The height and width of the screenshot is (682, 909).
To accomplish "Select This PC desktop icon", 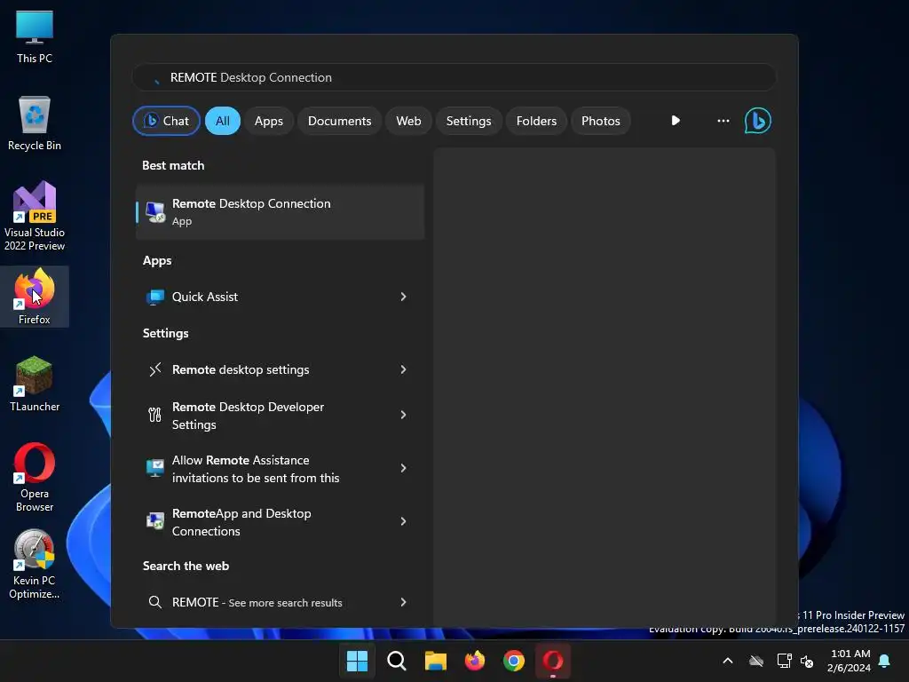I will (35, 36).
